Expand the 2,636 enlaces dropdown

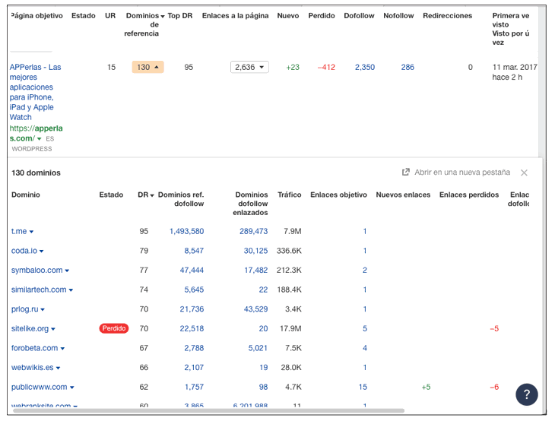click(249, 67)
